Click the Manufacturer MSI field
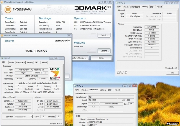Image resolution: width=180 pixels, height=126 pixels. [x=111, y=97]
